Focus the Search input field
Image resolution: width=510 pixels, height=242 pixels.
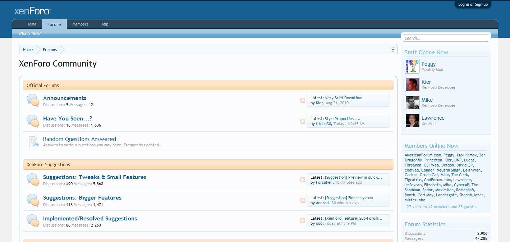click(446, 38)
